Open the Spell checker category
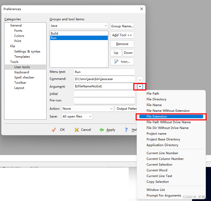 (x=24, y=77)
